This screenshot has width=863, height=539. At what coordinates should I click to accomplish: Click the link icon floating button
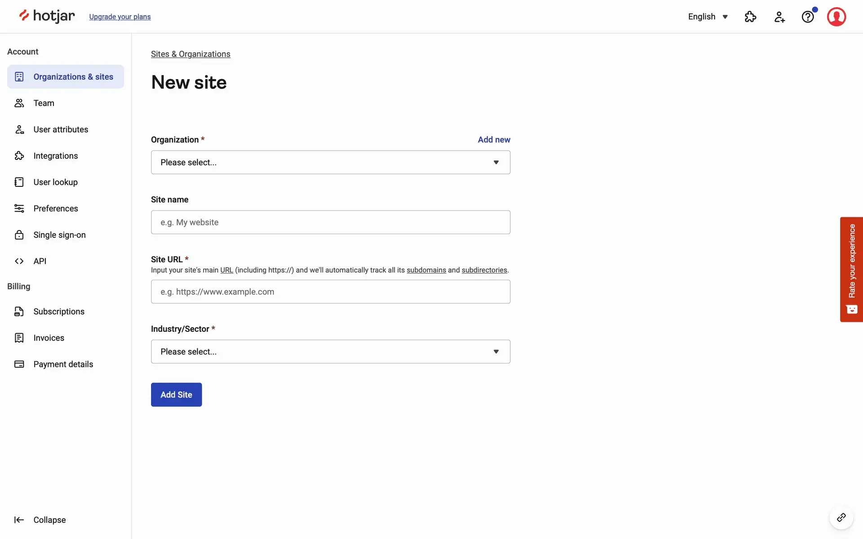tap(841, 518)
